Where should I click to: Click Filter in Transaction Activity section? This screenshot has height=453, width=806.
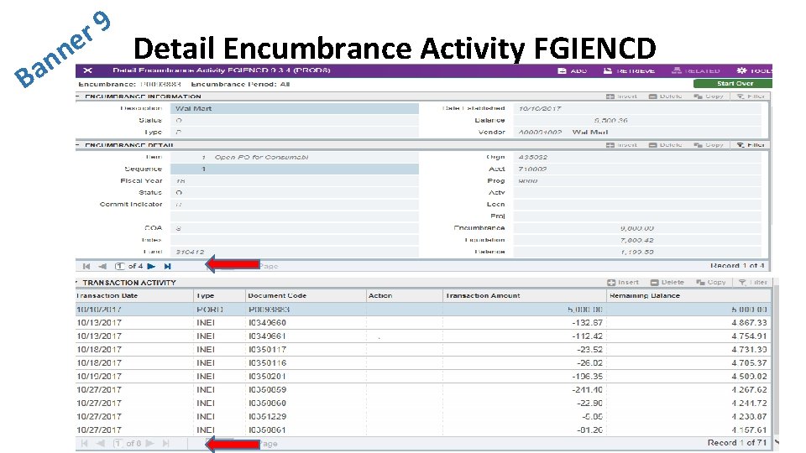tap(753, 283)
